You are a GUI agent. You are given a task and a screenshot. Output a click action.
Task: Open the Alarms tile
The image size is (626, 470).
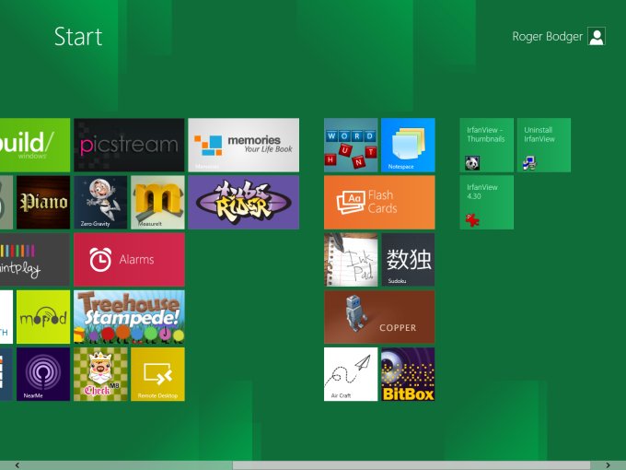[129, 260]
